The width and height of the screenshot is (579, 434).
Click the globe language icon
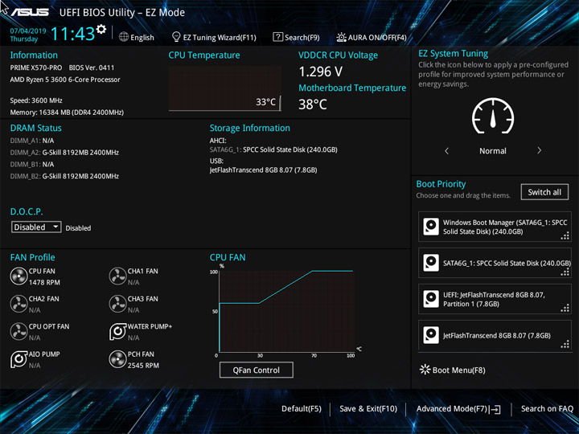point(124,37)
